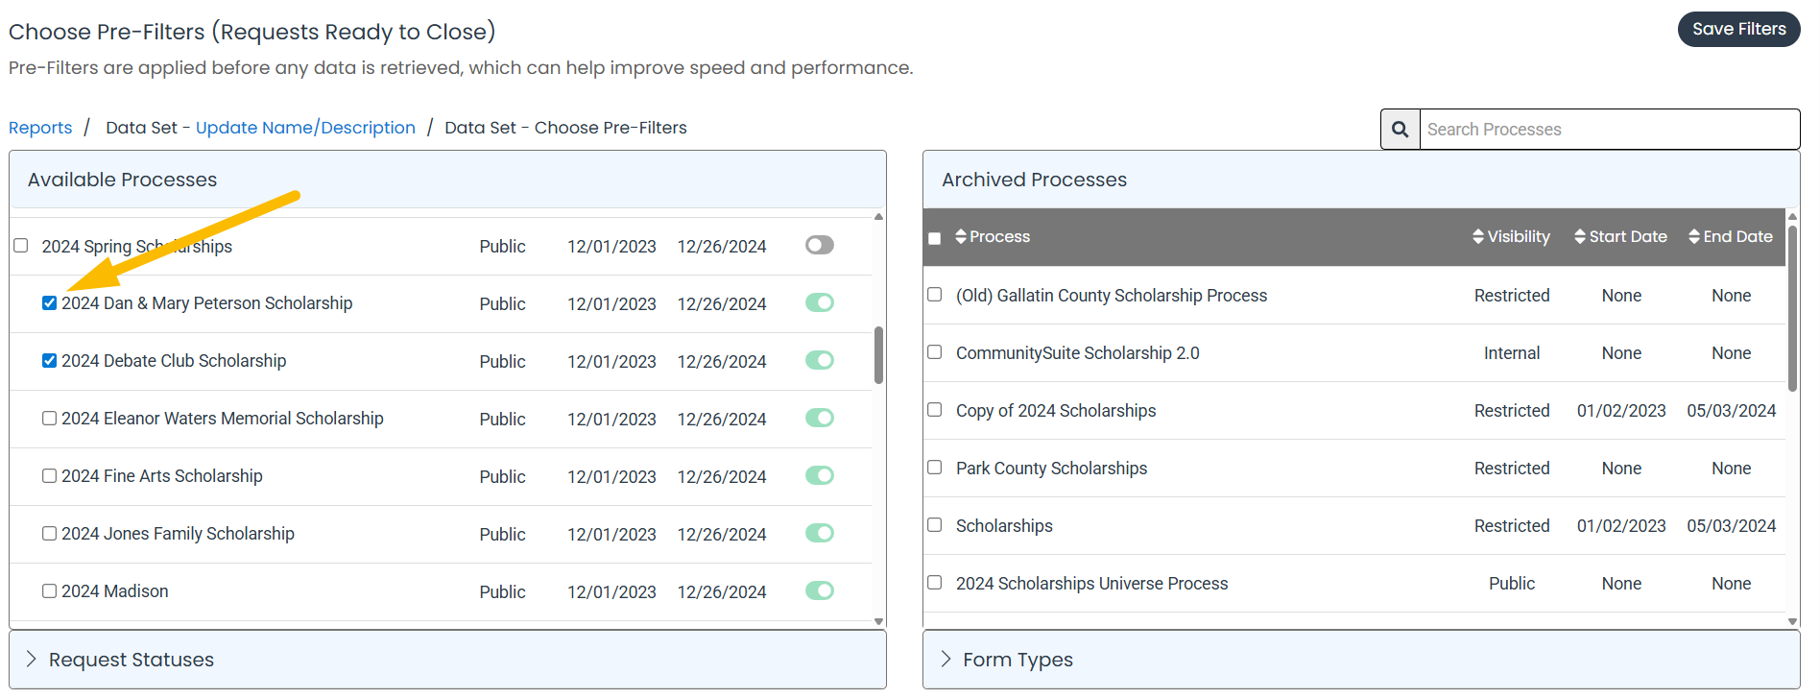The image size is (1820, 698).
Task: Turn on 2024 Spring Scholarships toggle switch
Action: point(820,245)
